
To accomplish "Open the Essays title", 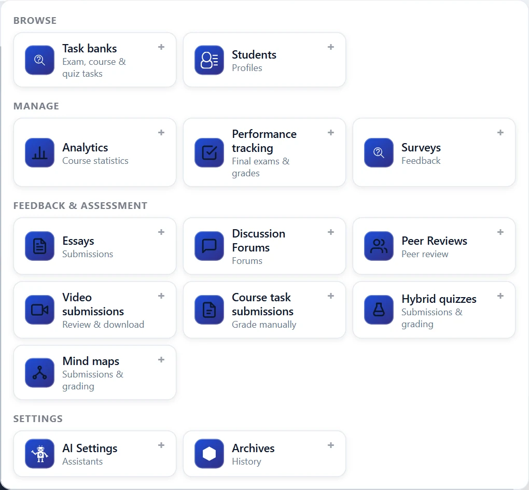I will tap(78, 241).
